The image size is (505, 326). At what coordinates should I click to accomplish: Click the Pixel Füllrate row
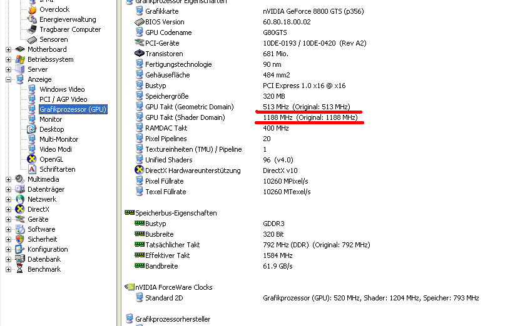[222, 181]
